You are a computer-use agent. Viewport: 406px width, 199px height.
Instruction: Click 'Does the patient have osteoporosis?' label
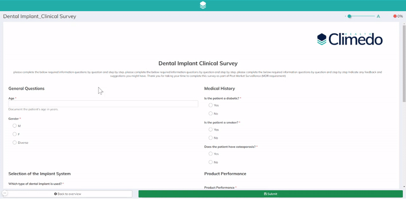click(x=230, y=147)
